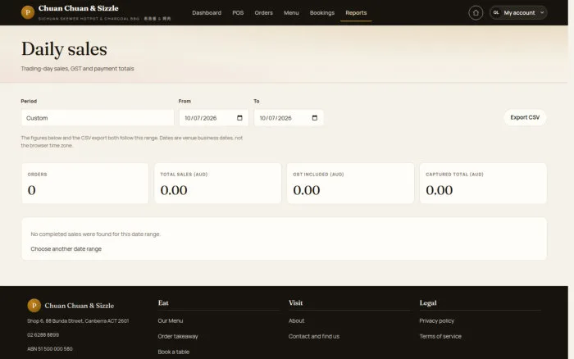Click the home icon in header
Image resolution: width=574 pixels, height=359 pixels.
coord(476,13)
